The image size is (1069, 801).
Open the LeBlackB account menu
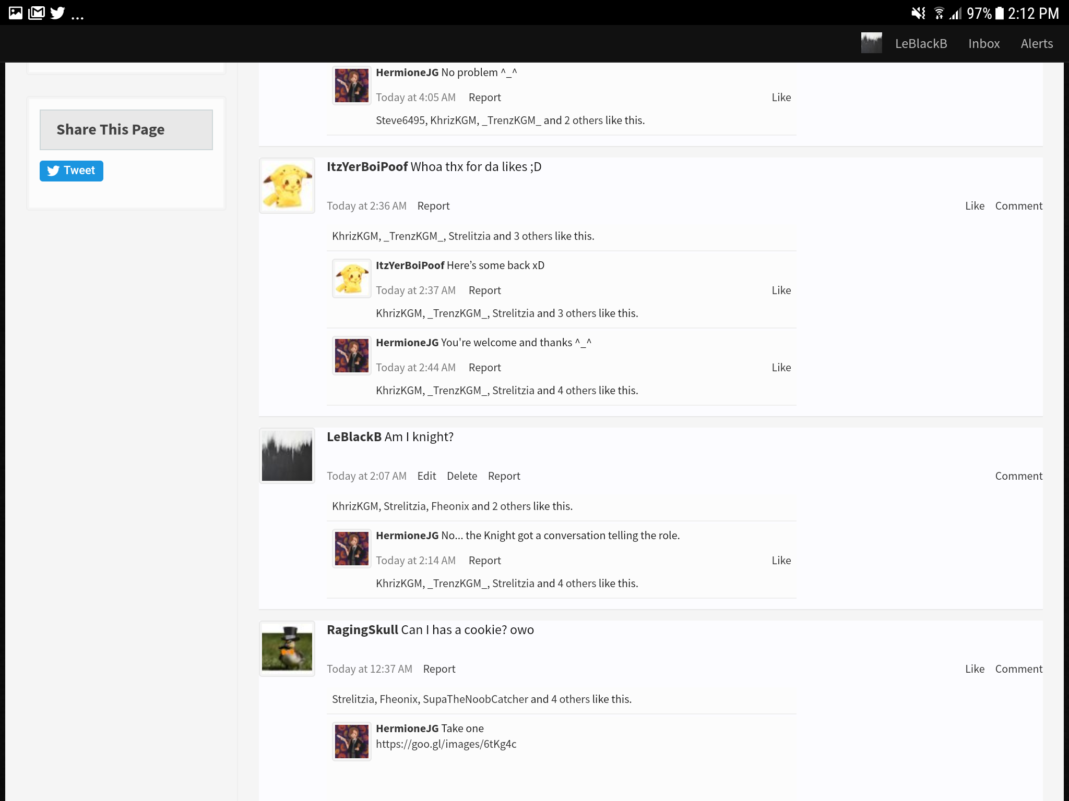point(921,44)
